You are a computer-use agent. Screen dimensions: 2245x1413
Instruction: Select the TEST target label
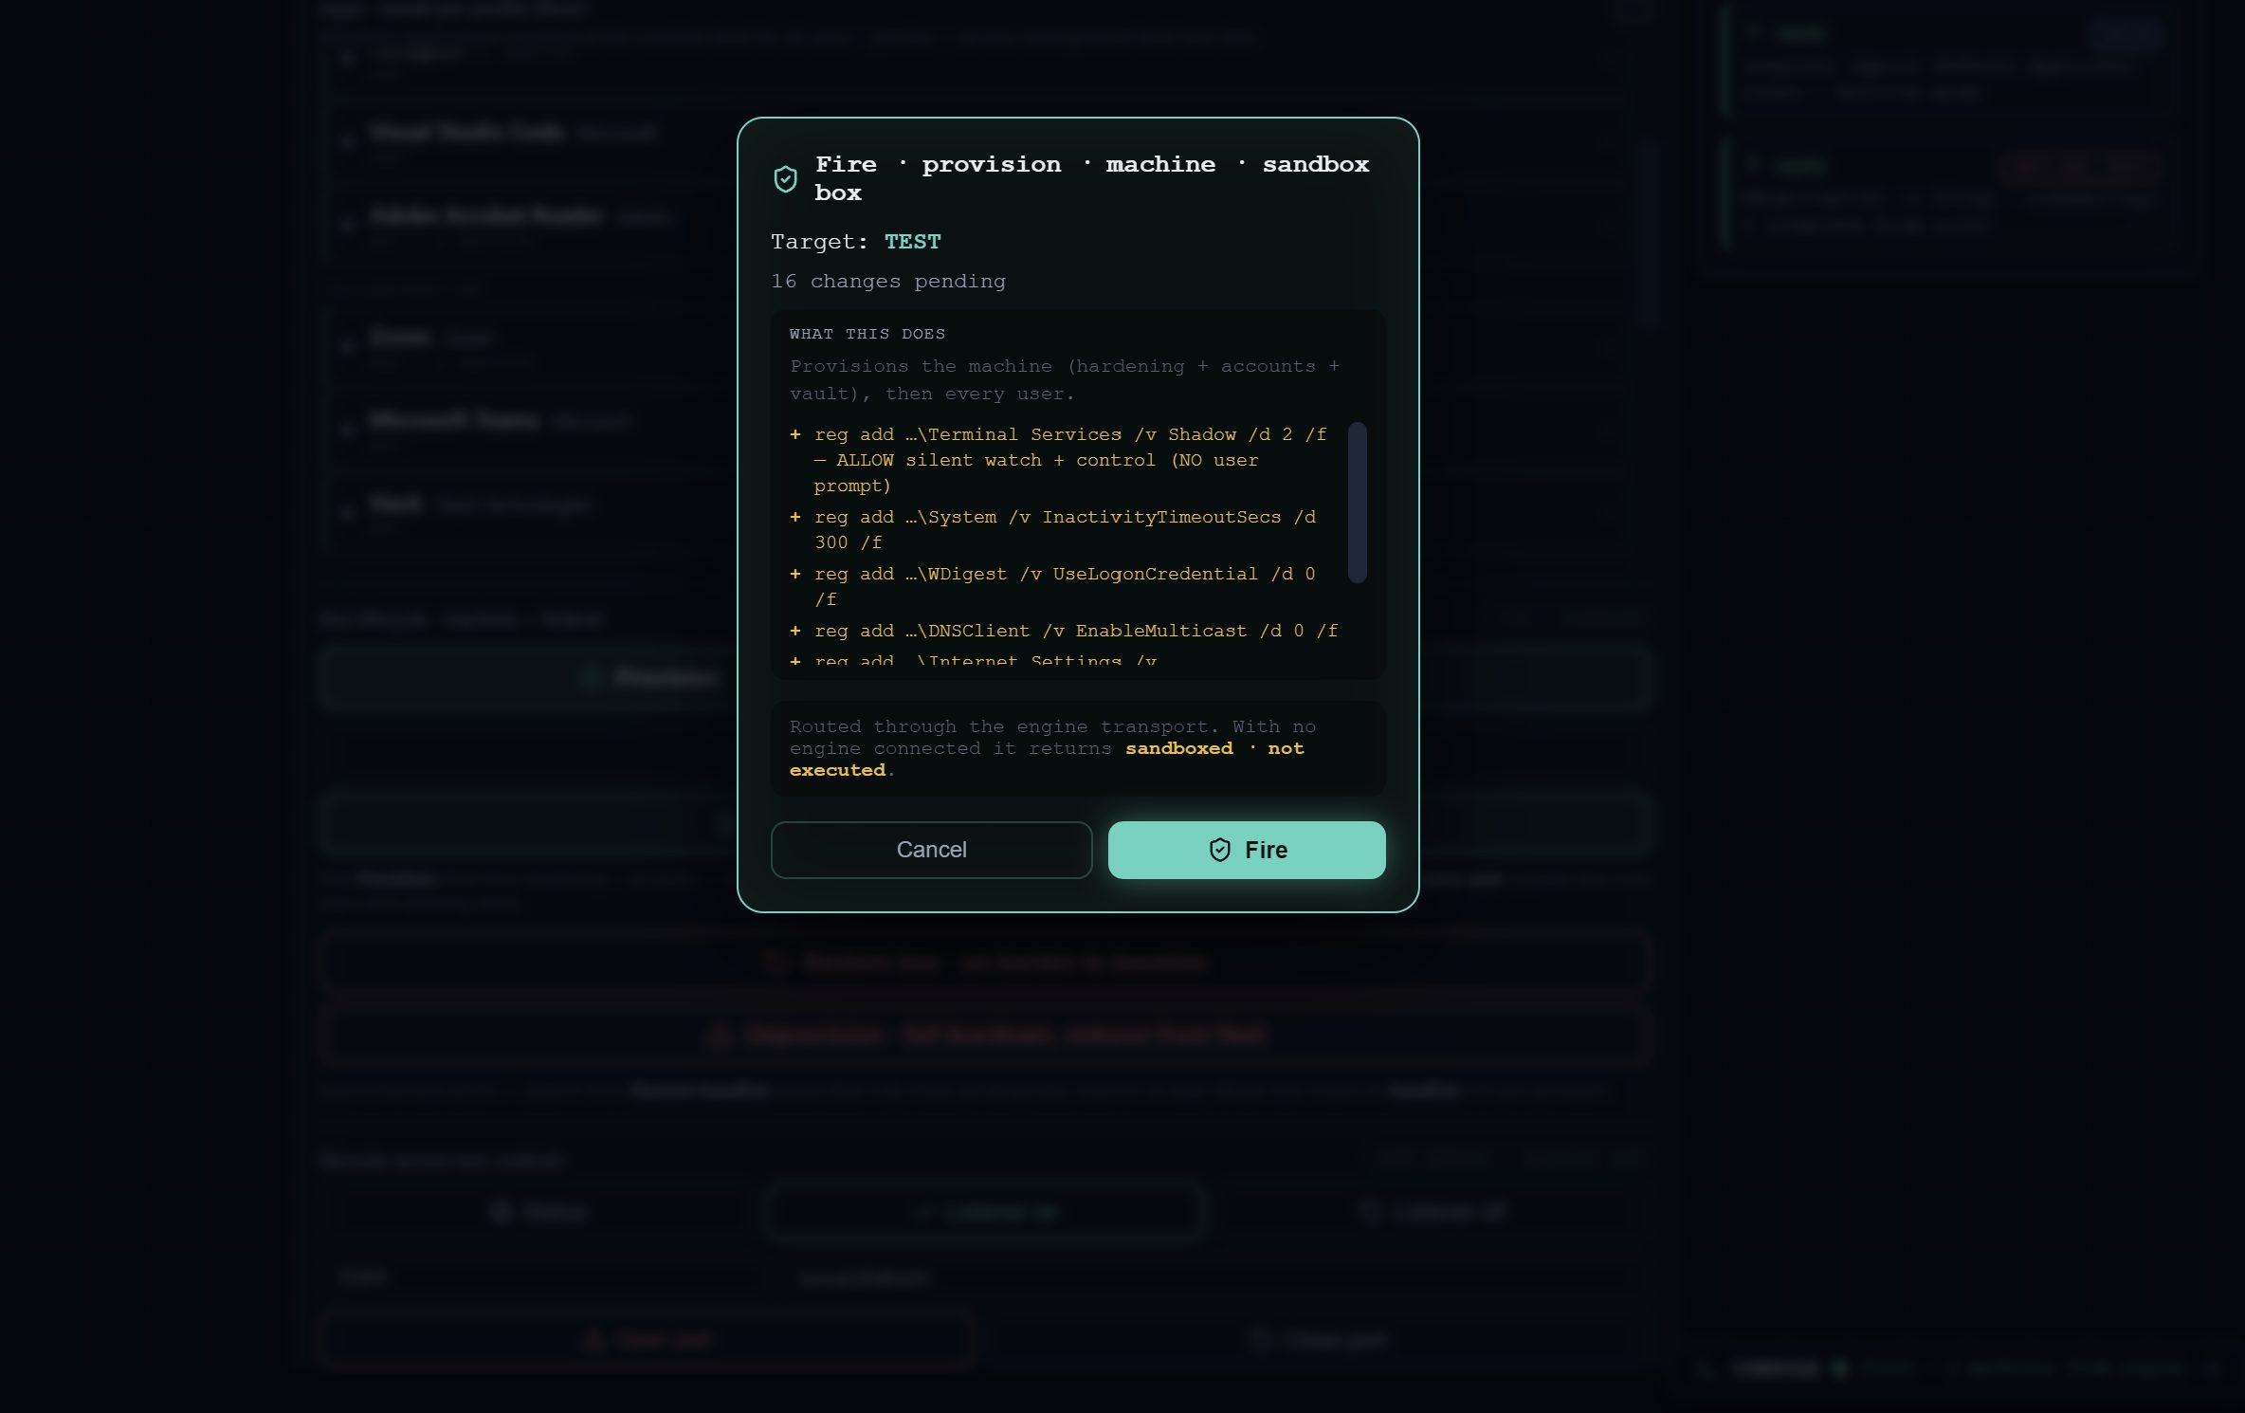click(912, 242)
